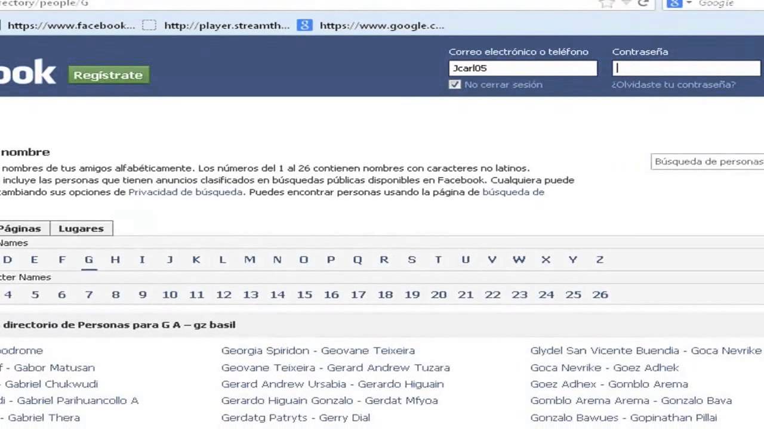The image size is (764, 429).
Task: Open non-Latin names page 16
Action: click(331, 294)
